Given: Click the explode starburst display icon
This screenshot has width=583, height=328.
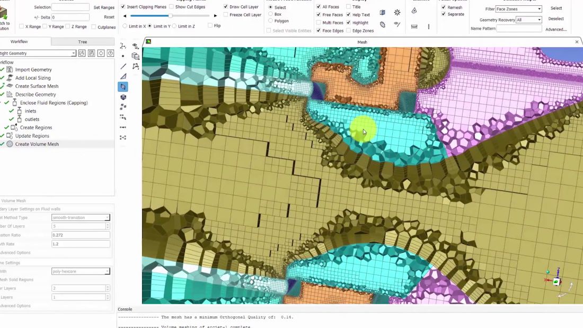Looking at the screenshot, I should (x=397, y=12).
